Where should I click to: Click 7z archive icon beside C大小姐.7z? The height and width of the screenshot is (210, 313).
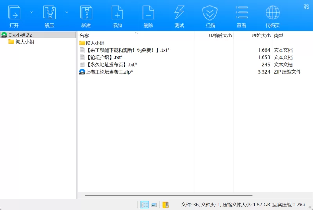click(4, 35)
